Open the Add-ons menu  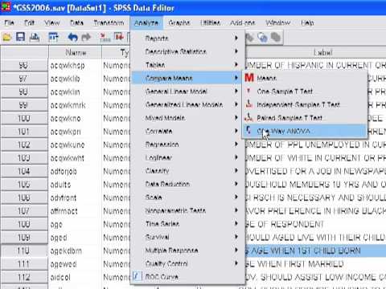click(x=243, y=22)
